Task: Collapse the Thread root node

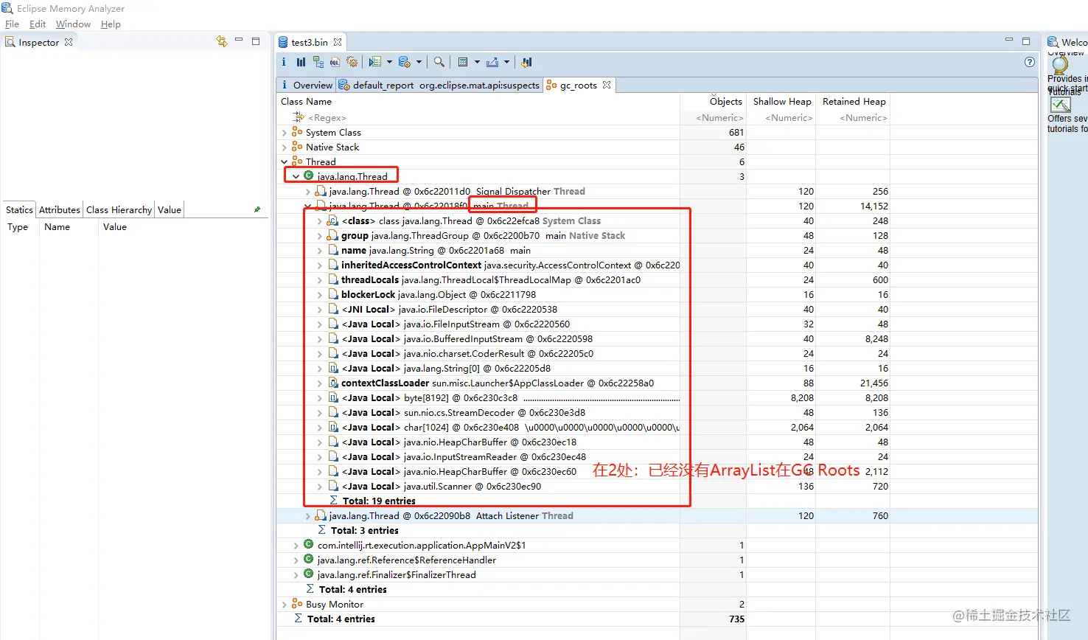Action: coord(285,162)
